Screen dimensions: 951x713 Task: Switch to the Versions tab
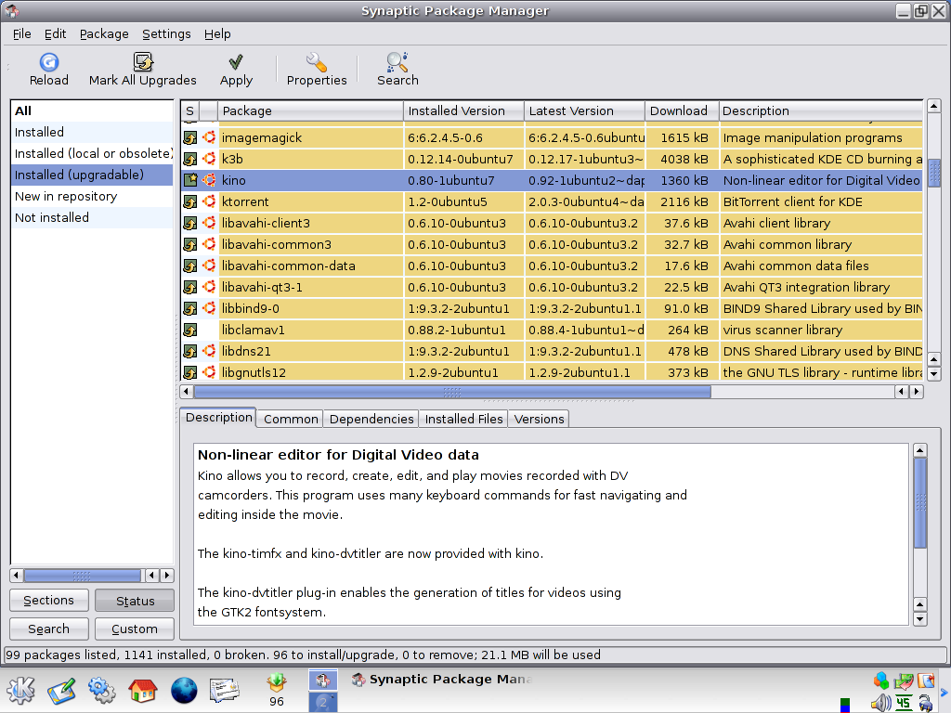(x=539, y=419)
